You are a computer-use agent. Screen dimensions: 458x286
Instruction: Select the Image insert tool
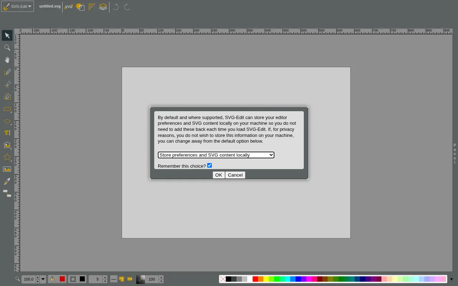pos(7,169)
